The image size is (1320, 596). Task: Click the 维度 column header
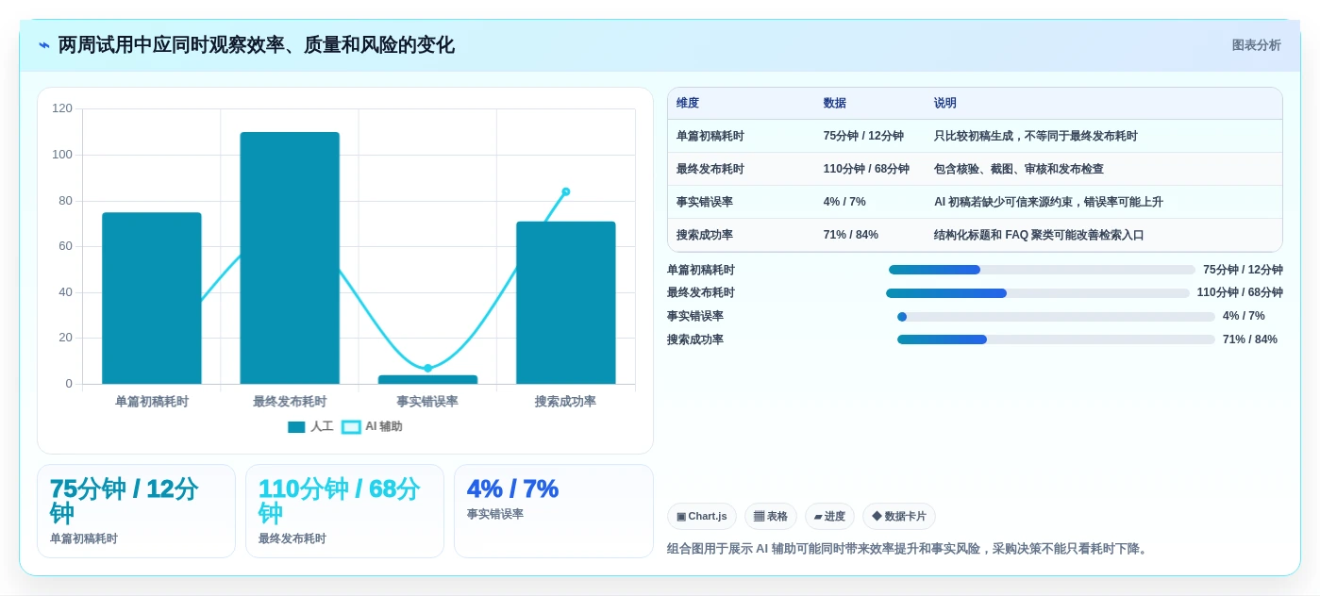(x=688, y=104)
